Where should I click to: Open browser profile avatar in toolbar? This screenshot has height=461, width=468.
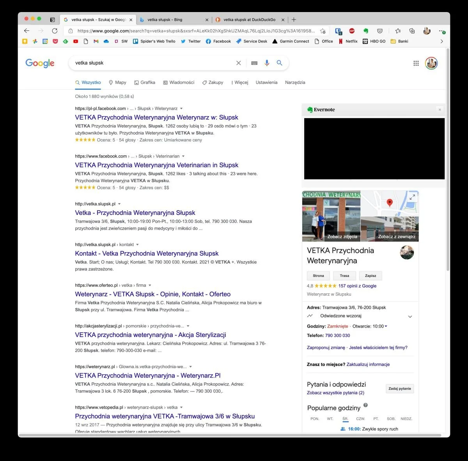[427, 31]
